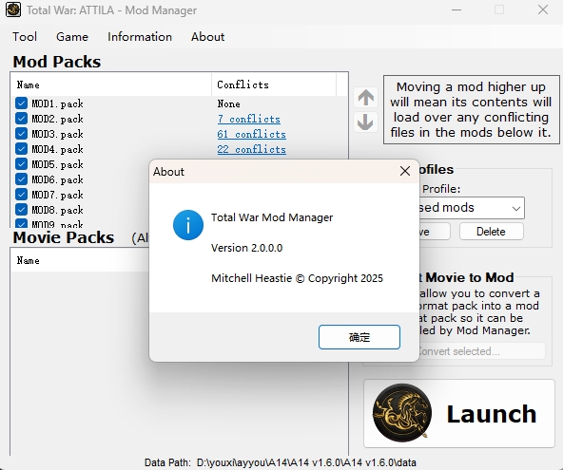
Task: Click Version 2.0.0.0 text
Action: [x=246, y=248]
